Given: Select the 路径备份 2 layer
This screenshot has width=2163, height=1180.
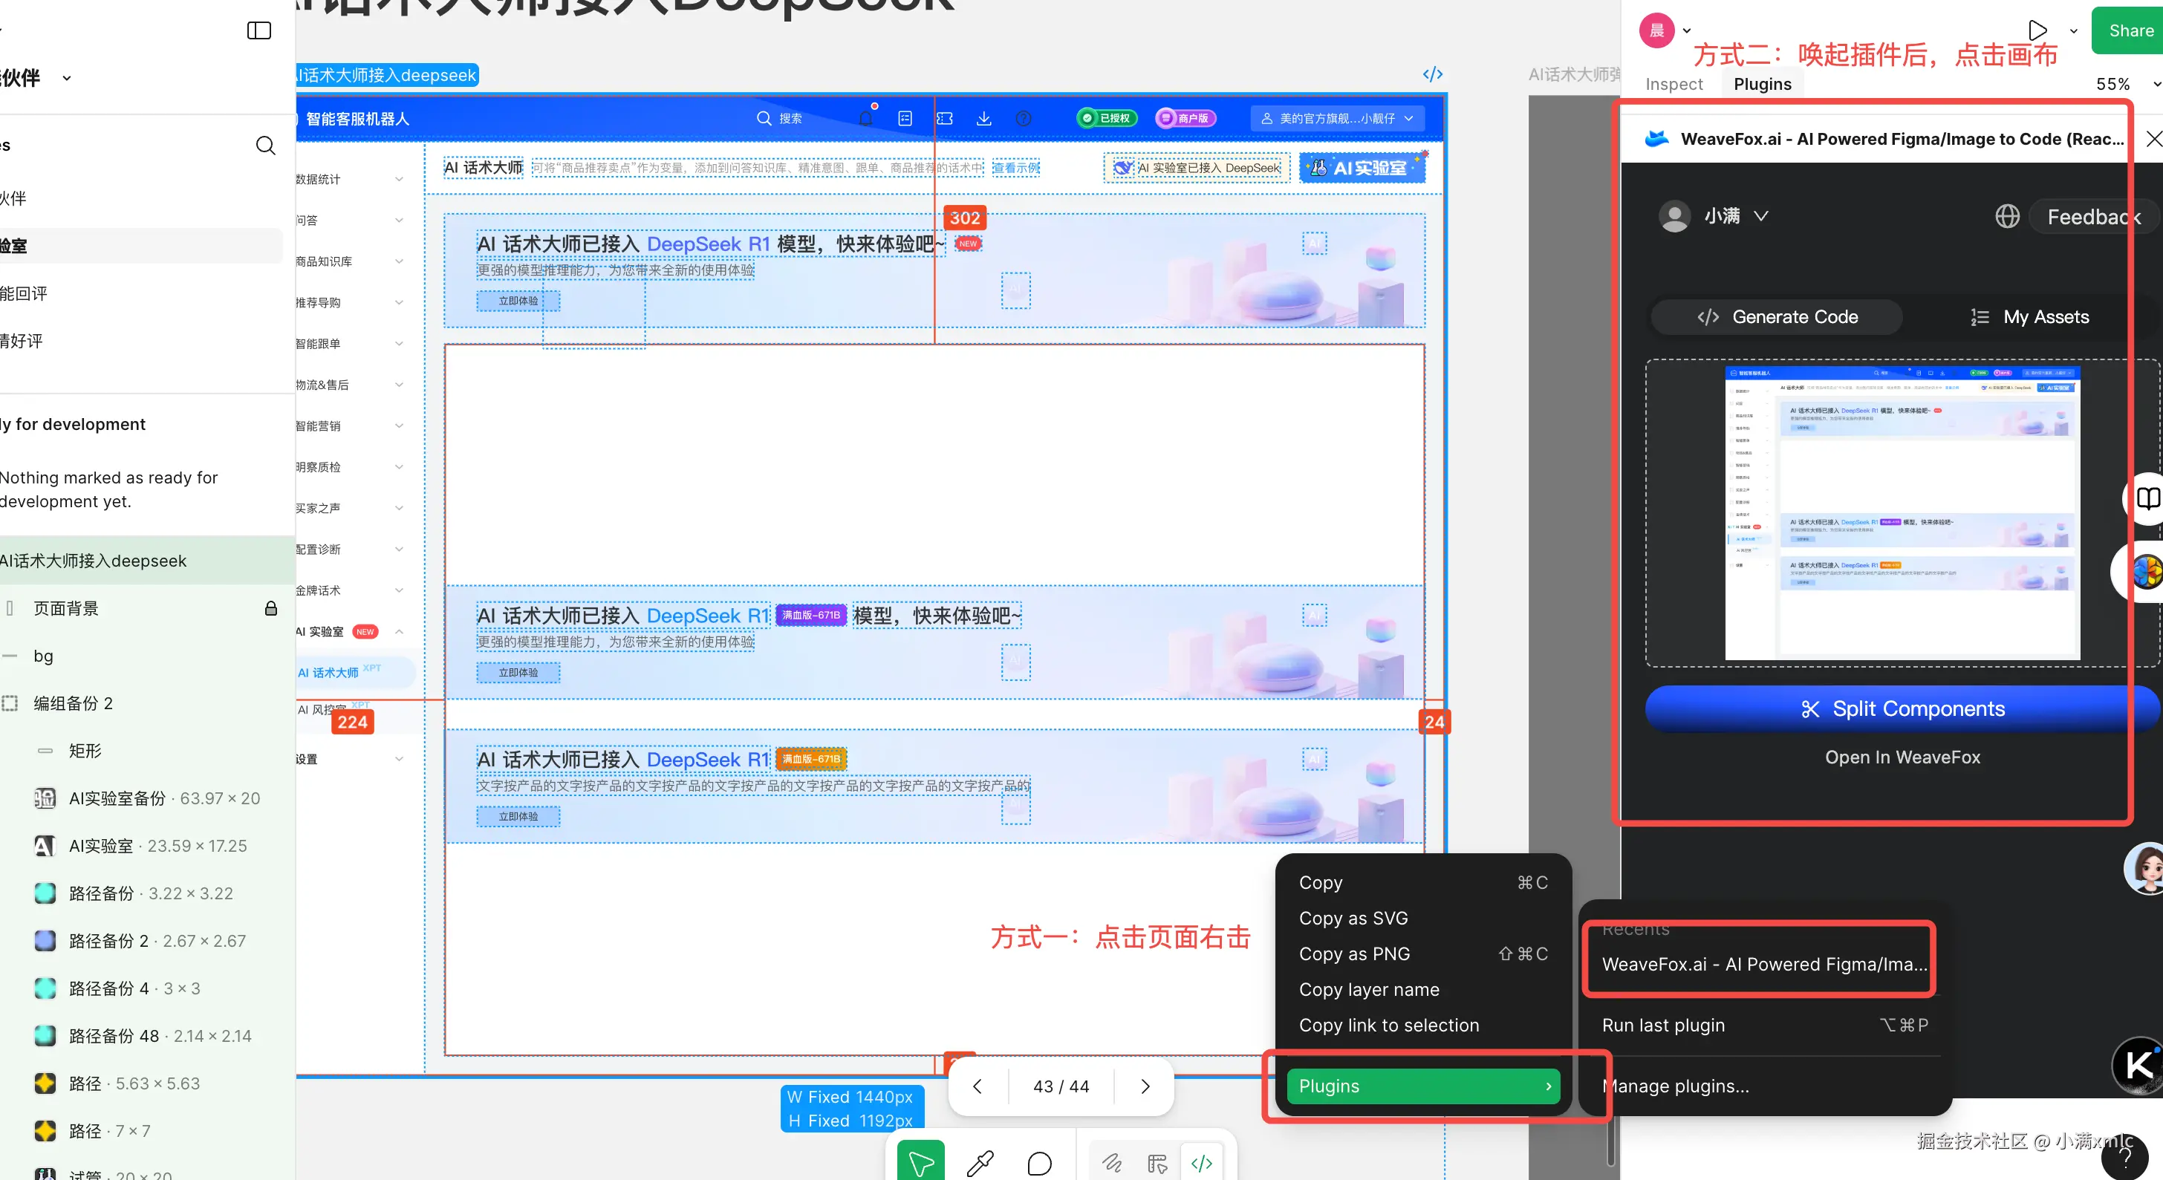Looking at the screenshot, I should click(108, 941).
